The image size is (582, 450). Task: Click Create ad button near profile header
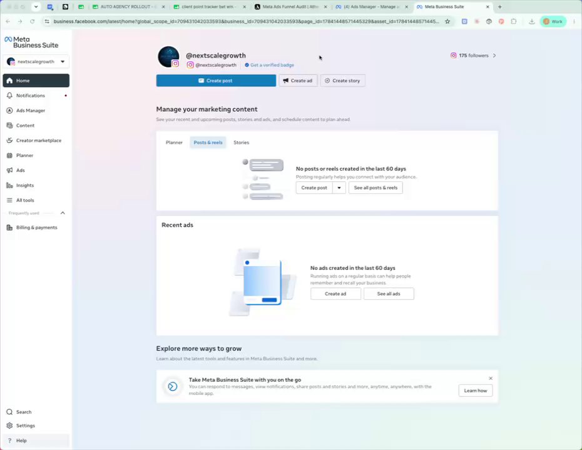[298, 81]
